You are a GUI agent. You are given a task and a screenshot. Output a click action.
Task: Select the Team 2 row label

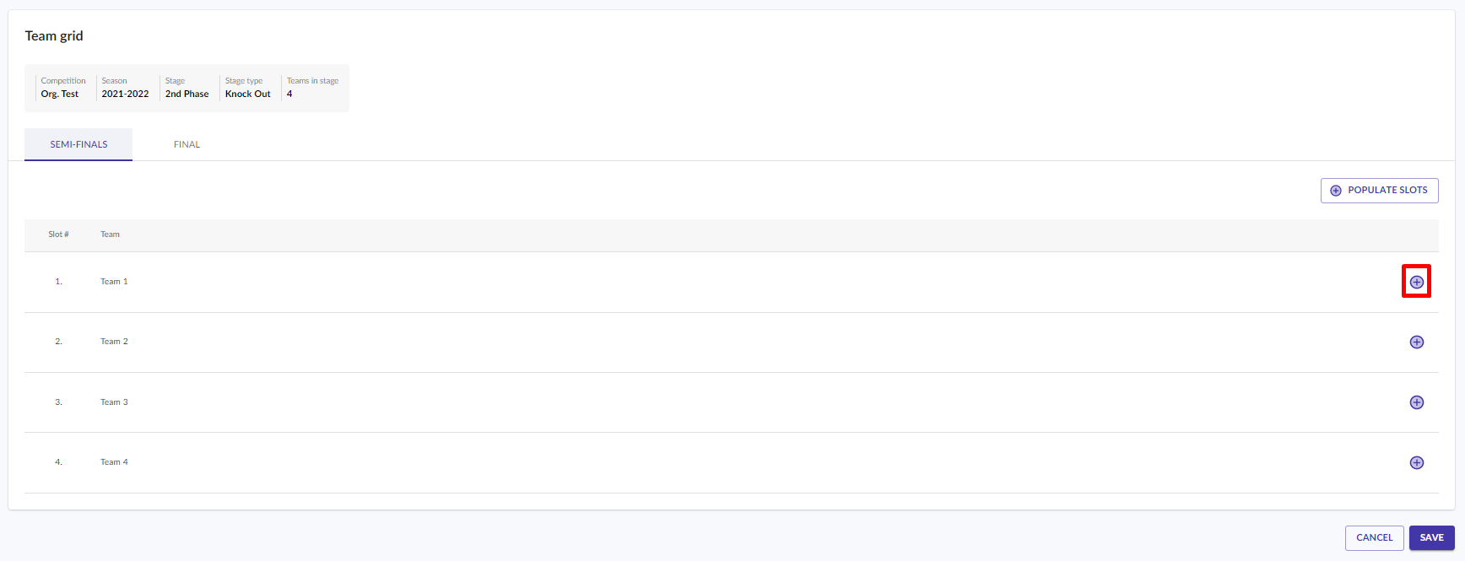click(x=114, y=342)
